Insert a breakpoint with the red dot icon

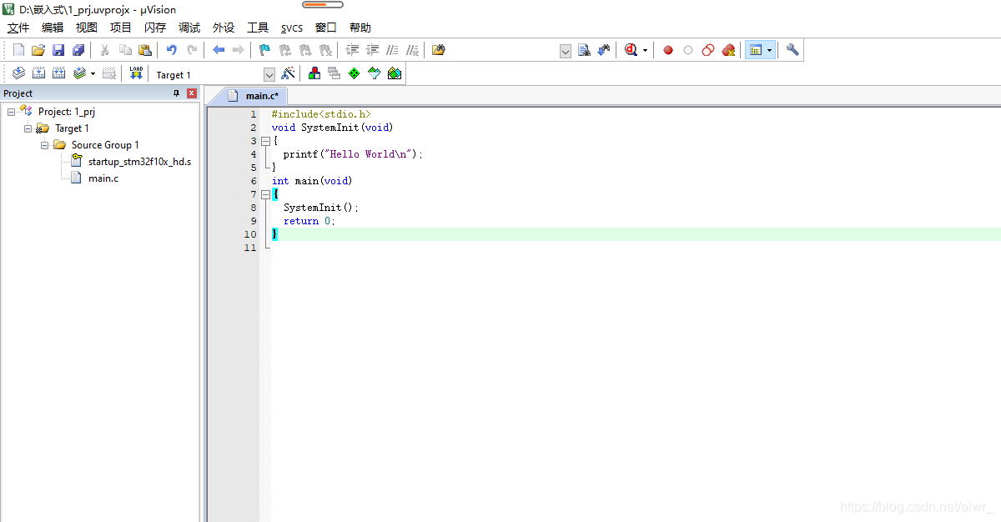coord(668,50)
